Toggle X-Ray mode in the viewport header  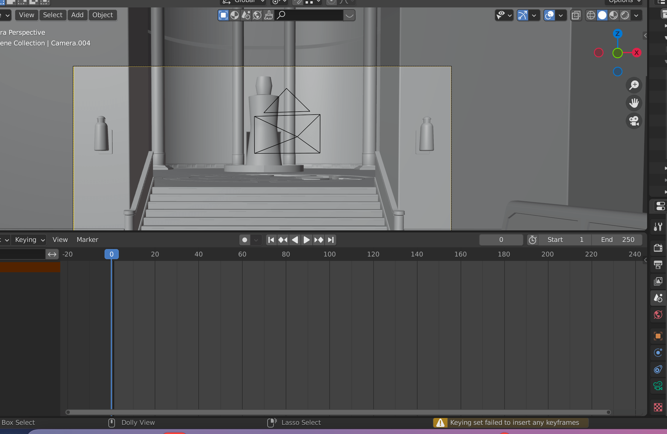pos(576,15)
